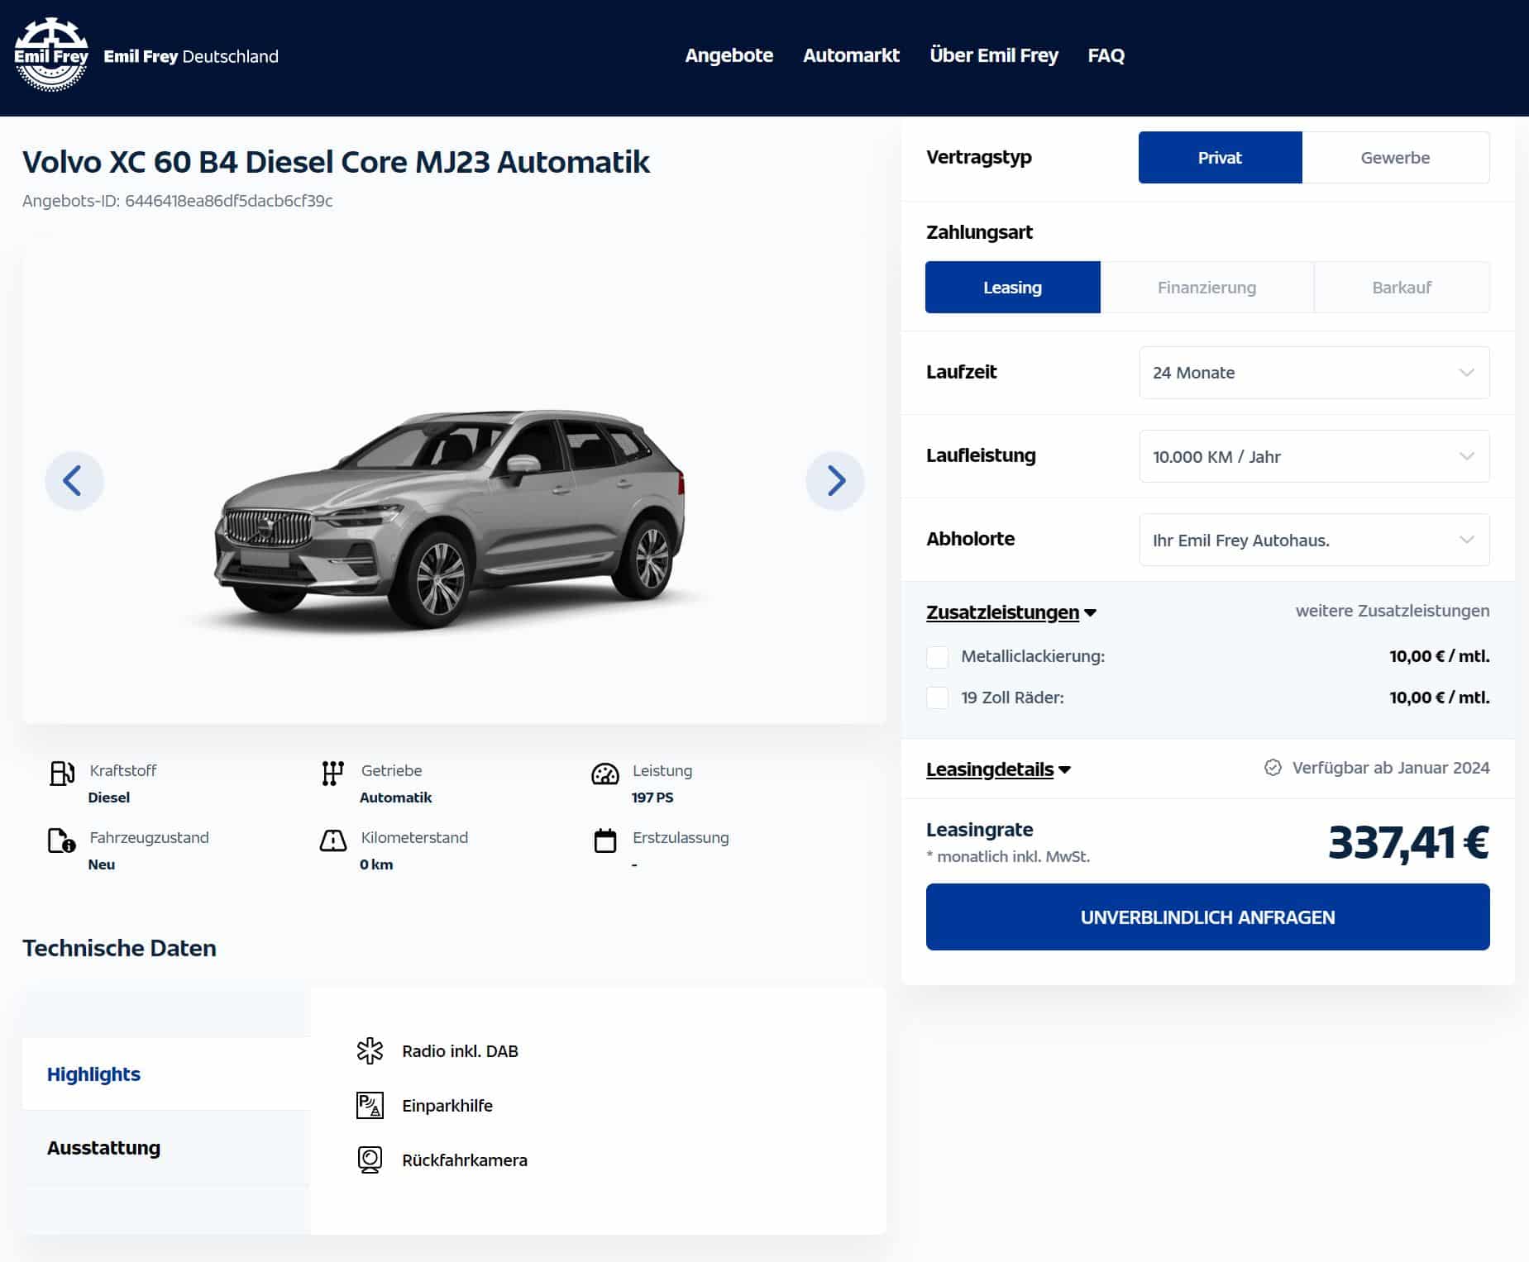Open the Laufleistung 10.000 KM dropdown
Screen dimensions: 1529x1262
(x=1314, y=456)
